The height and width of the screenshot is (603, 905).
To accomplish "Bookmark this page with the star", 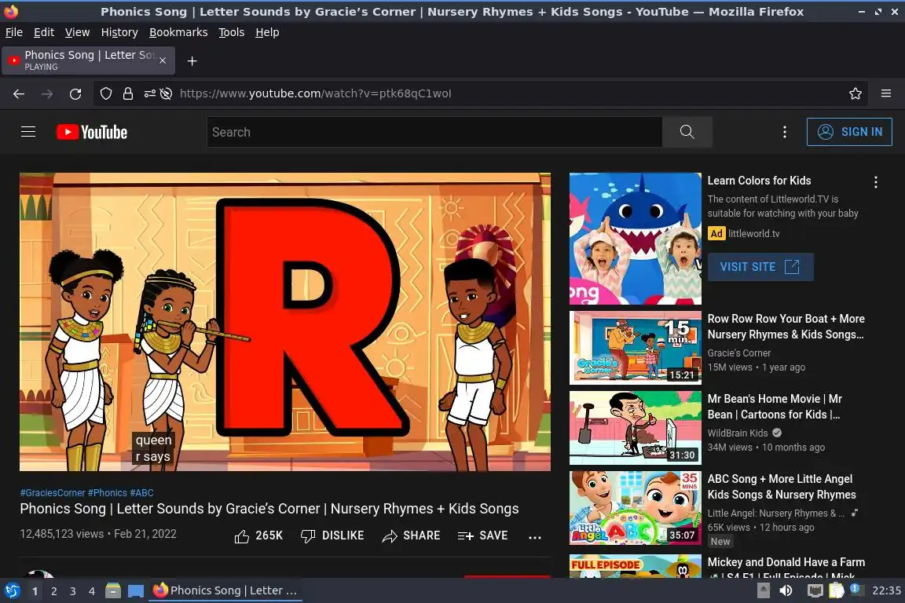I will (x=856, y=93).
